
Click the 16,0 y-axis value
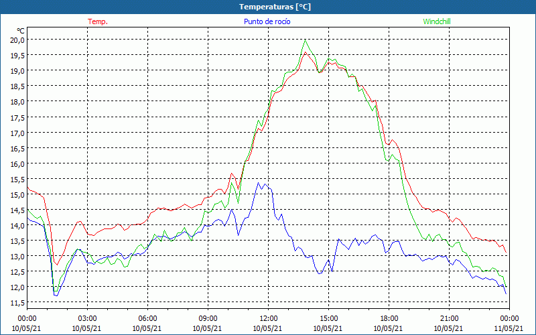[18, 163]
